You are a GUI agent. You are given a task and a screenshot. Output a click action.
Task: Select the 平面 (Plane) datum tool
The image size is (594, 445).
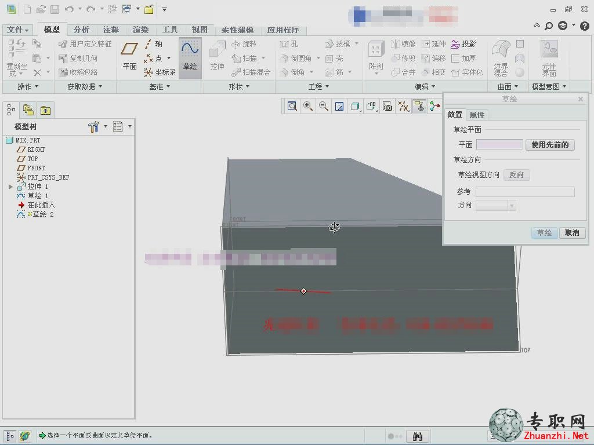click(x=129, y=56)
